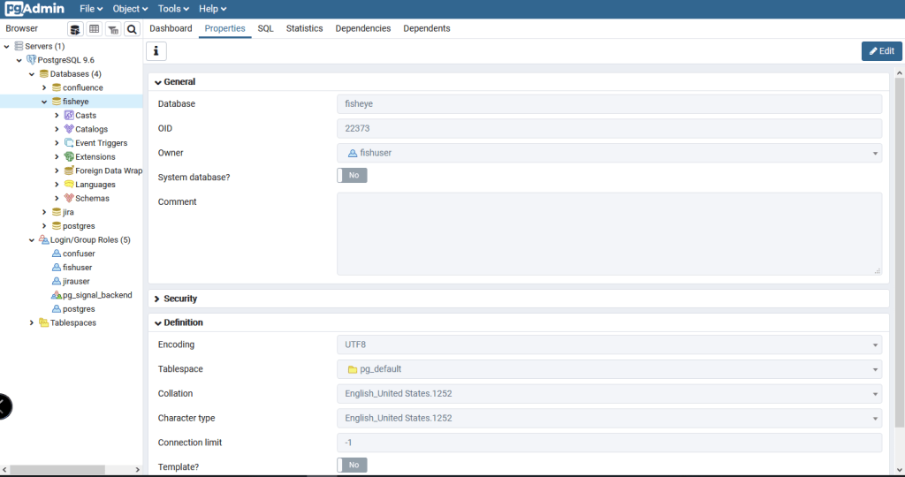The width and height of the screenshot is (905, 477).
Task: Select the Casts node icon
Action: (x=69, y=116)
